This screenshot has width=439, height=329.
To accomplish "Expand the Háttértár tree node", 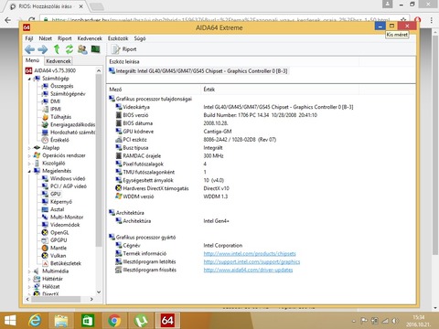I will point(29,279).
